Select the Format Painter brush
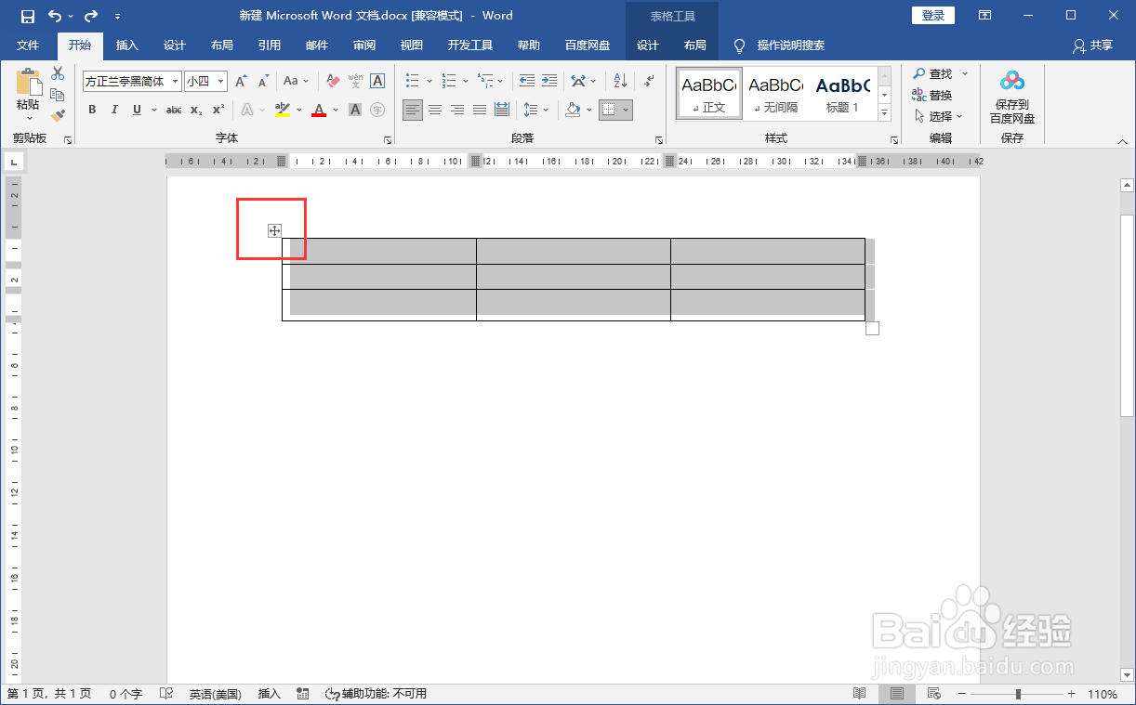The height and width of the screenshot is (705, 1136). click(x=58, y=116)
